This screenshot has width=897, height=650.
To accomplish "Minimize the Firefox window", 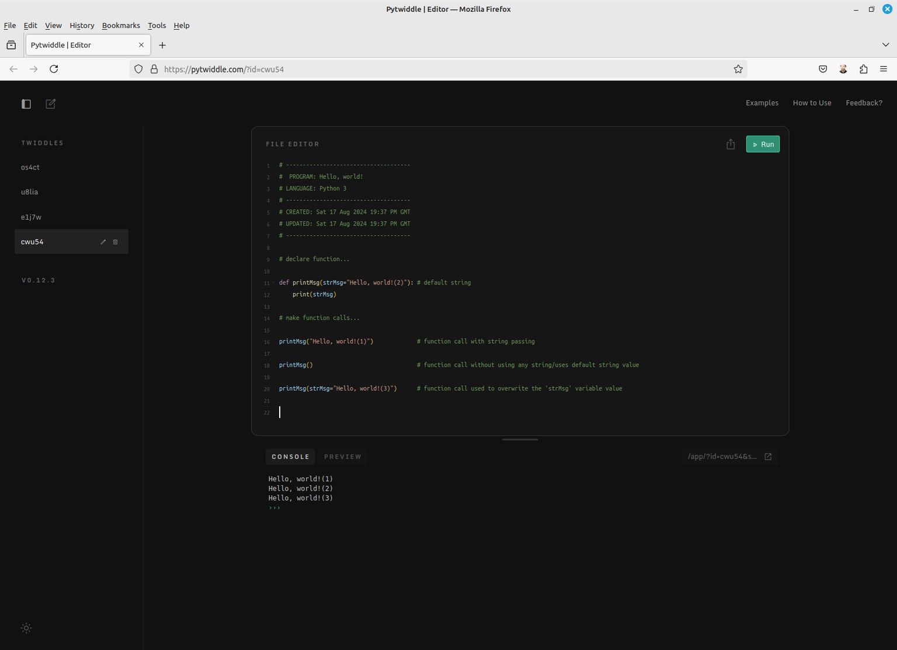I will [856, 9].
